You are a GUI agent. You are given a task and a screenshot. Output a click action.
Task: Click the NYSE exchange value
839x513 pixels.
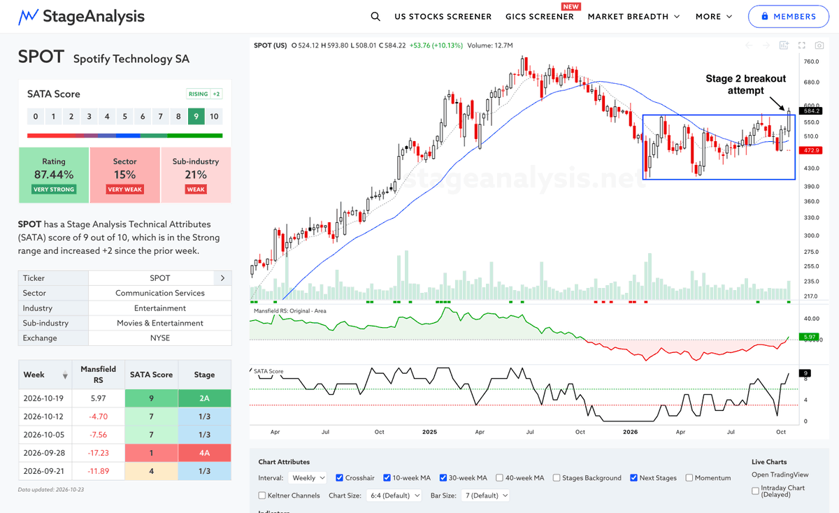[x=160, y=338]
